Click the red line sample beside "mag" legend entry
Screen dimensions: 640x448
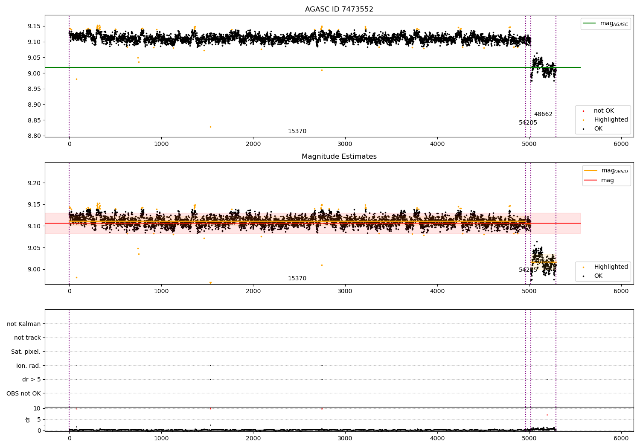point(591,180)
